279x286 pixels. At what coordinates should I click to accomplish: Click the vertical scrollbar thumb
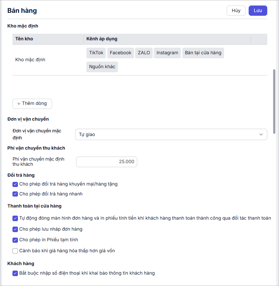coord(275,97)
